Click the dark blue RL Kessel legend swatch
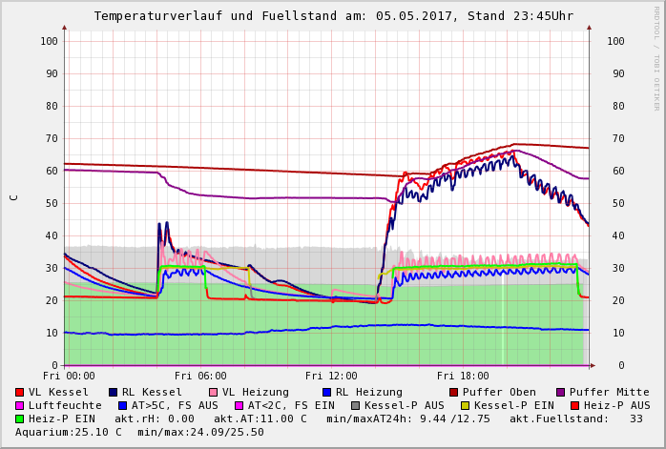The width and height of the screenshot is (666, 449). pyautogui.click(x=114, y=392)
